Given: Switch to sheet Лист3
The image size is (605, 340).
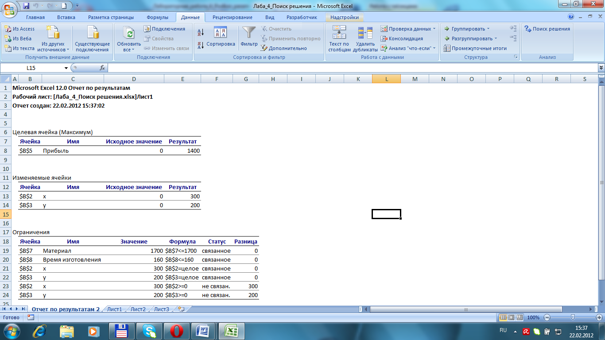Looking at the screenshot, I should 161,309.
